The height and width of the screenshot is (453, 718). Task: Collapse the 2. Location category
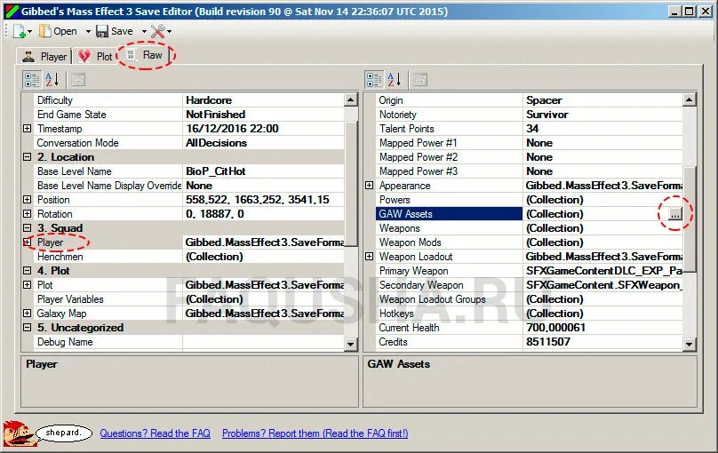tap(27, 157)
